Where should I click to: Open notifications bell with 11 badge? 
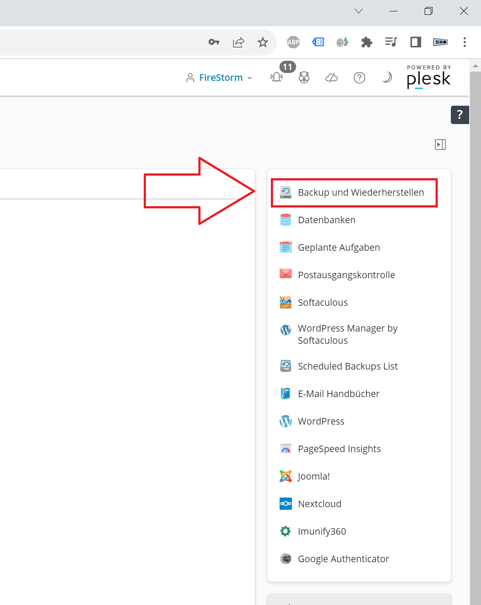[277, 77]
